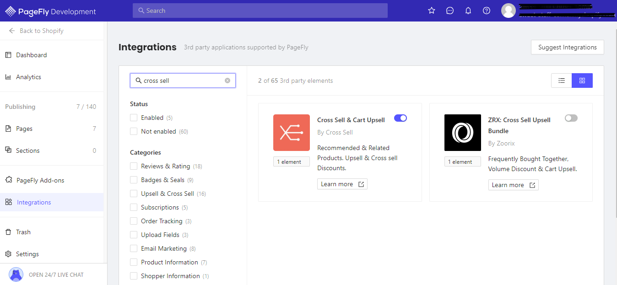
Task: Focus the top Search bar
Action: coord(260,11)
